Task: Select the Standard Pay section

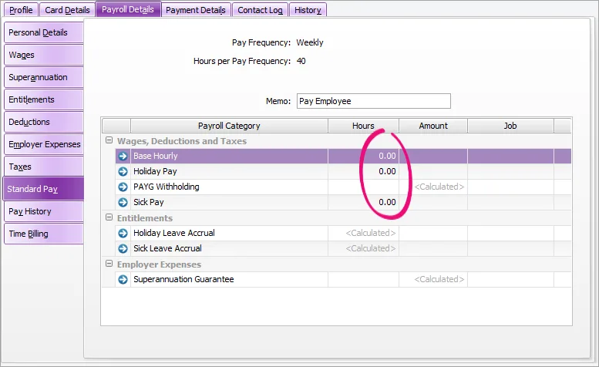Action: (43, 189)
